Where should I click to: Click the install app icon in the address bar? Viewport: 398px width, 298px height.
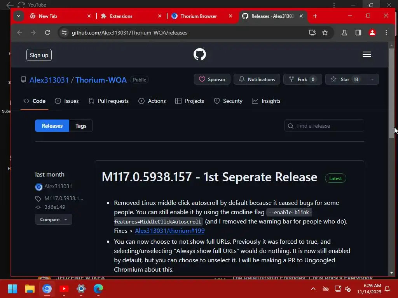pos(312,33)
